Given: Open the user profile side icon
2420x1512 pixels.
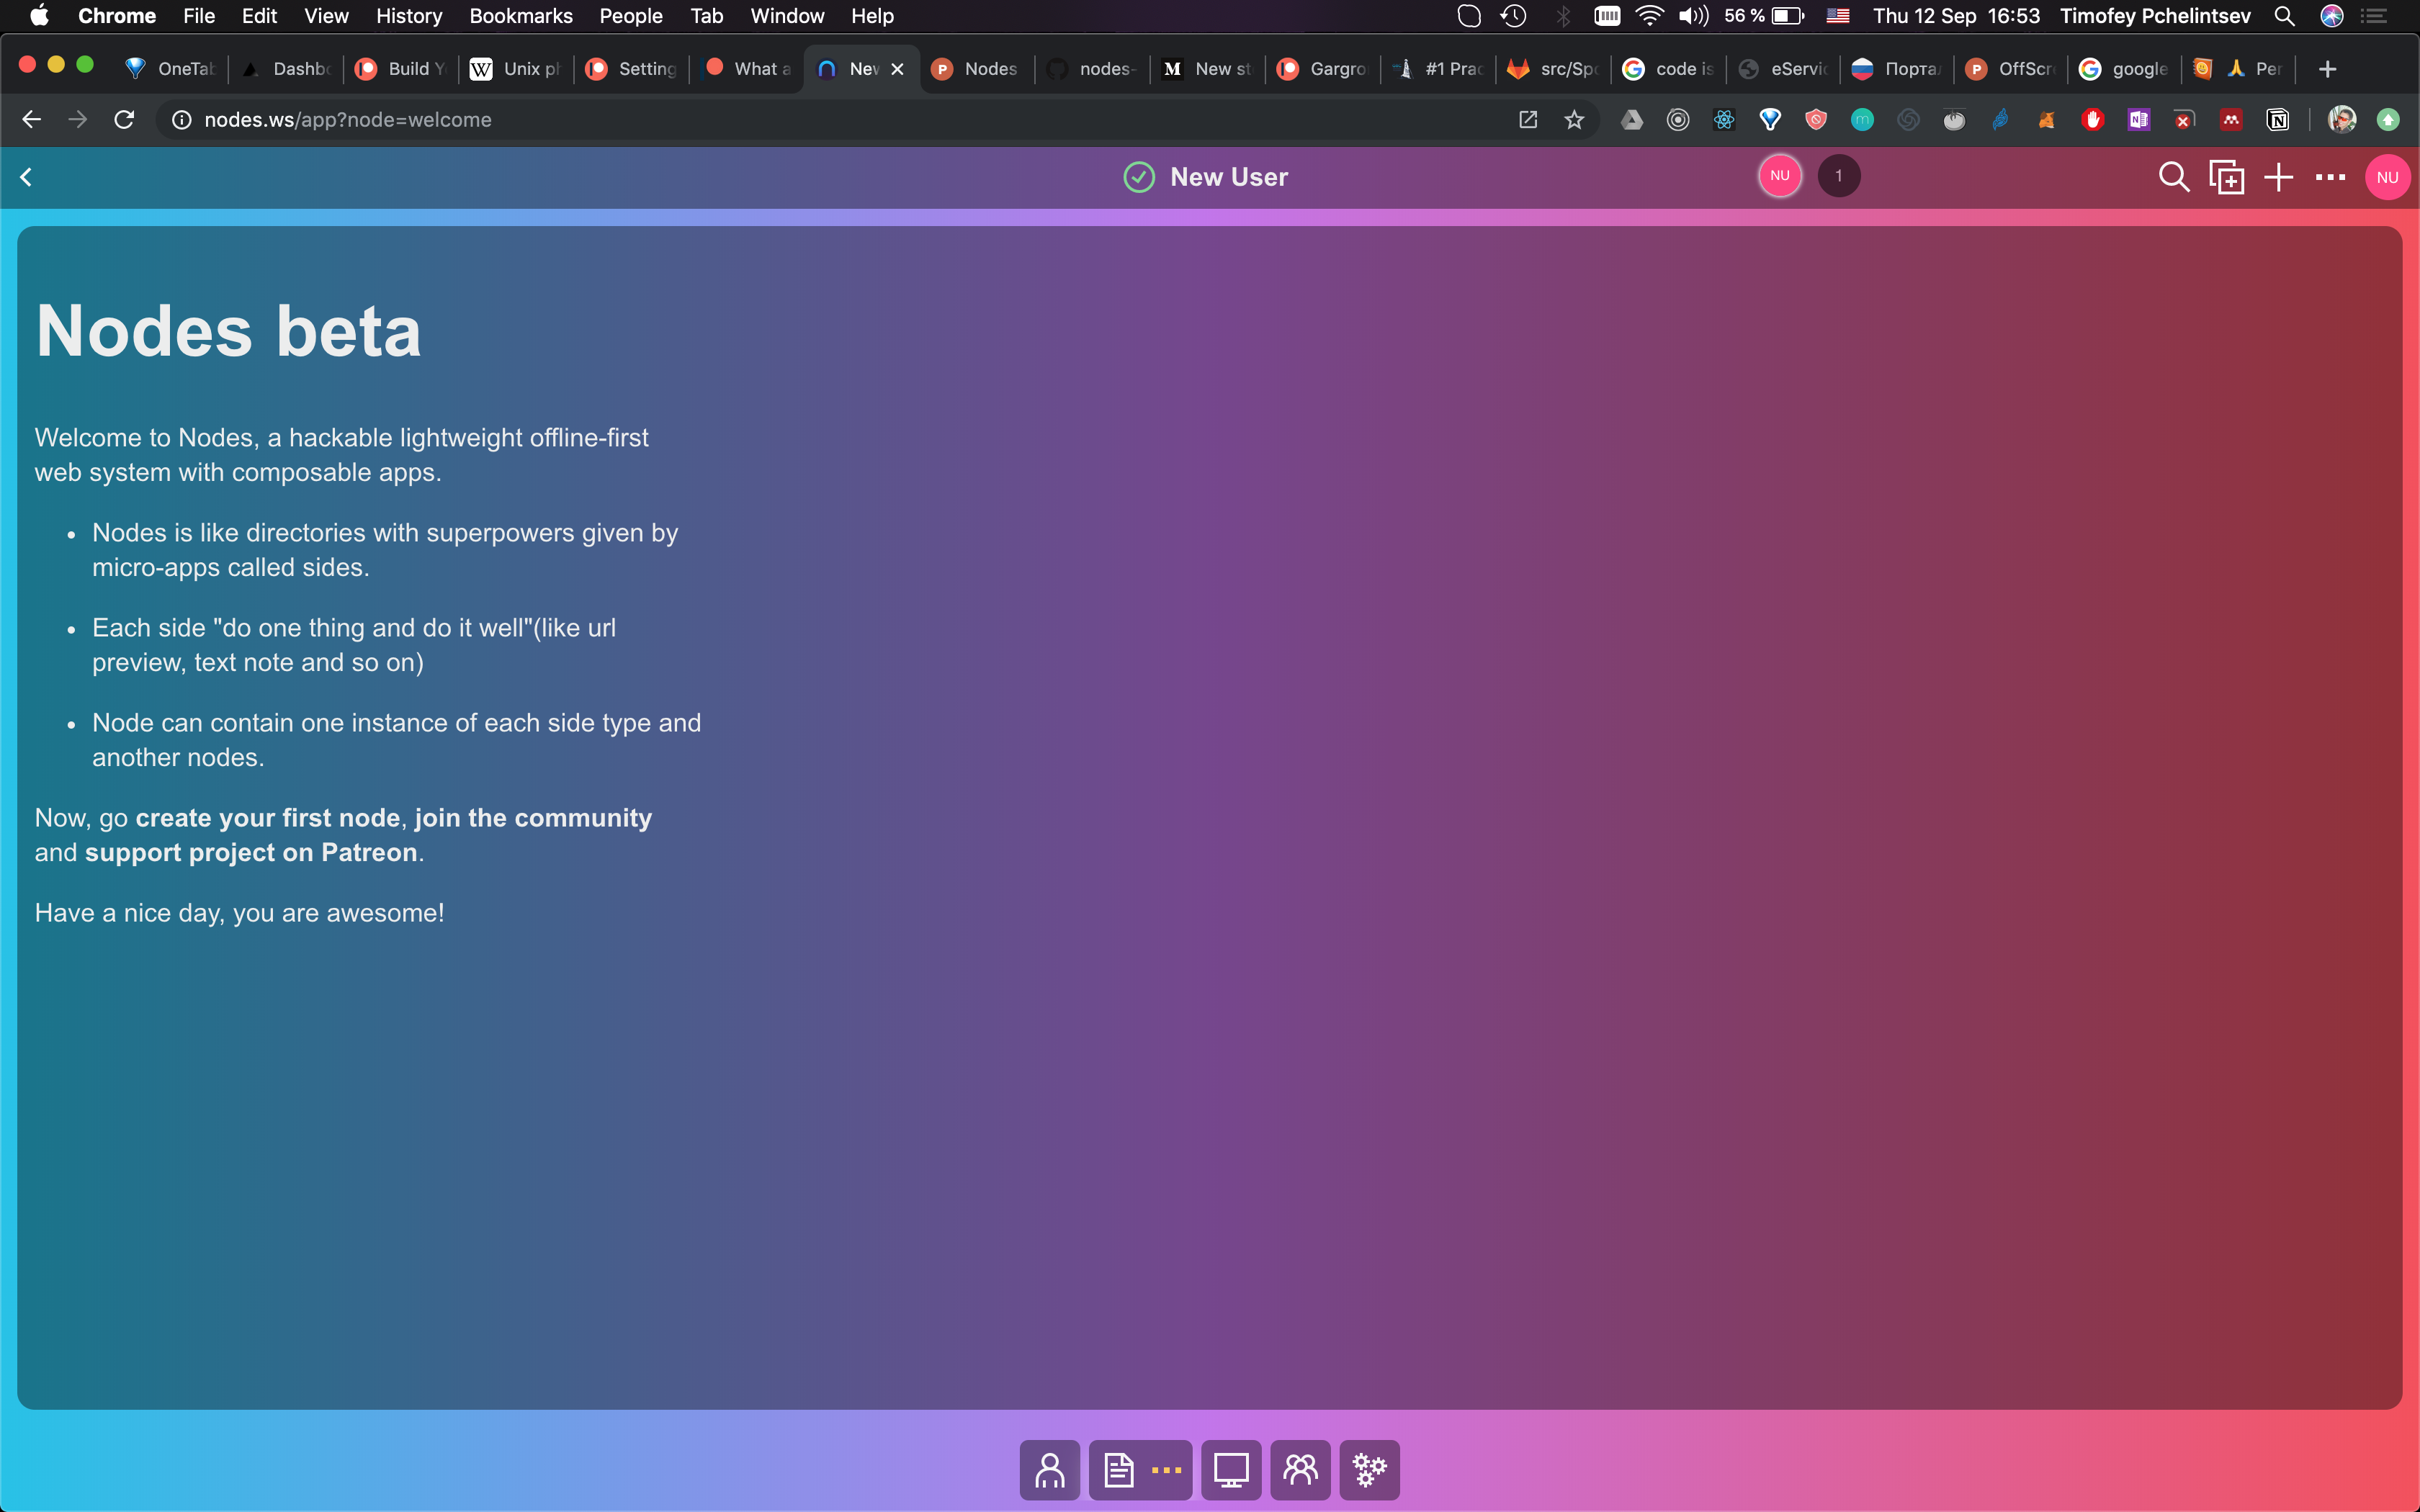Looking at the screenshot, I should (x=1049, y=1469).
